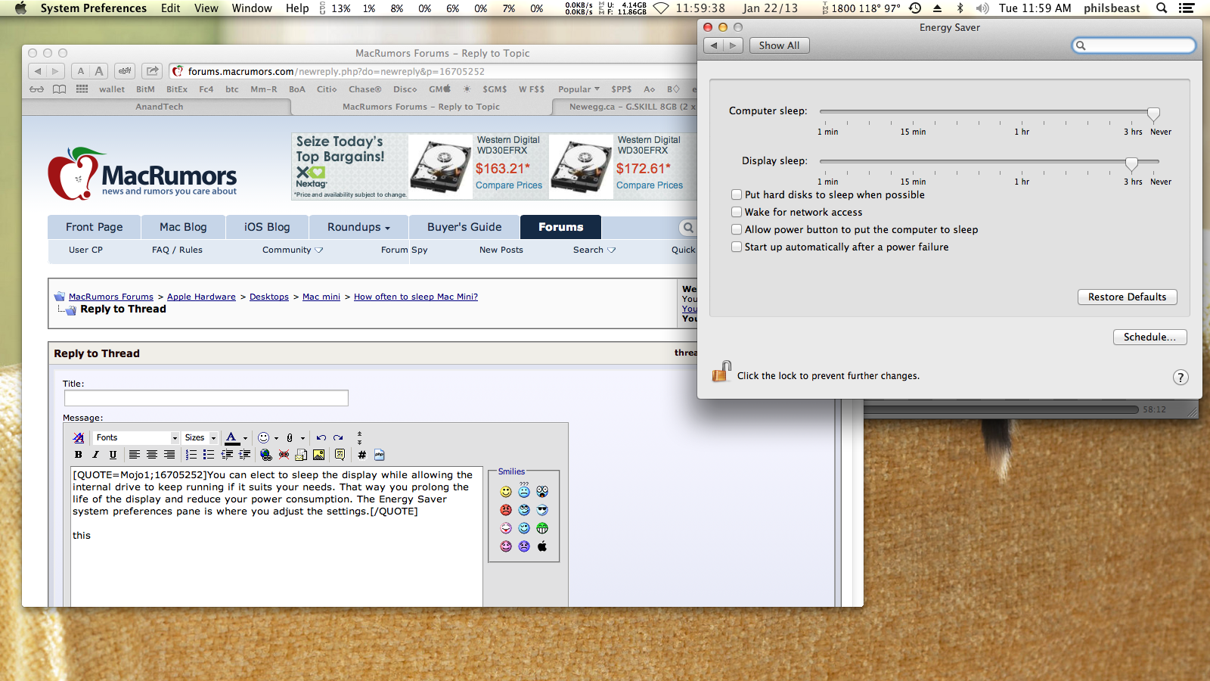Insert a hyperlink with globe icon
1210x681 pixels.
point(266,455)
